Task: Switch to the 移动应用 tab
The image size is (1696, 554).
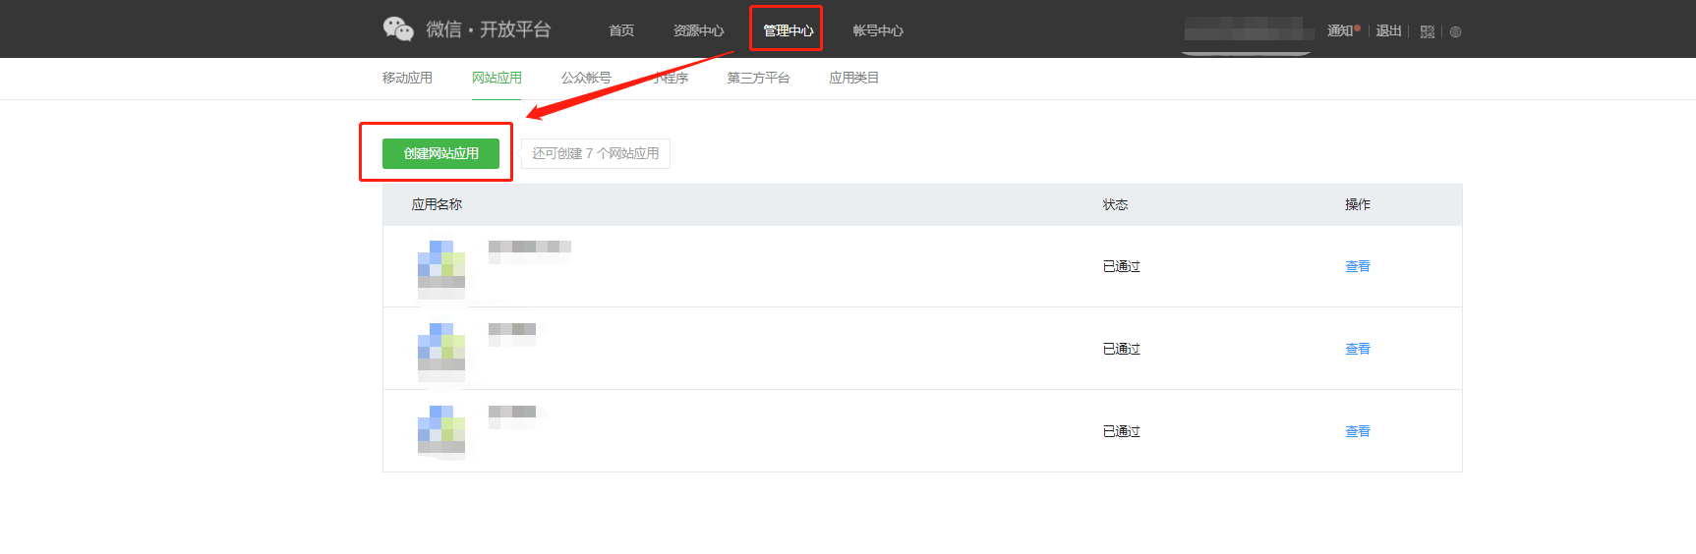Action: tap(407, 78)
